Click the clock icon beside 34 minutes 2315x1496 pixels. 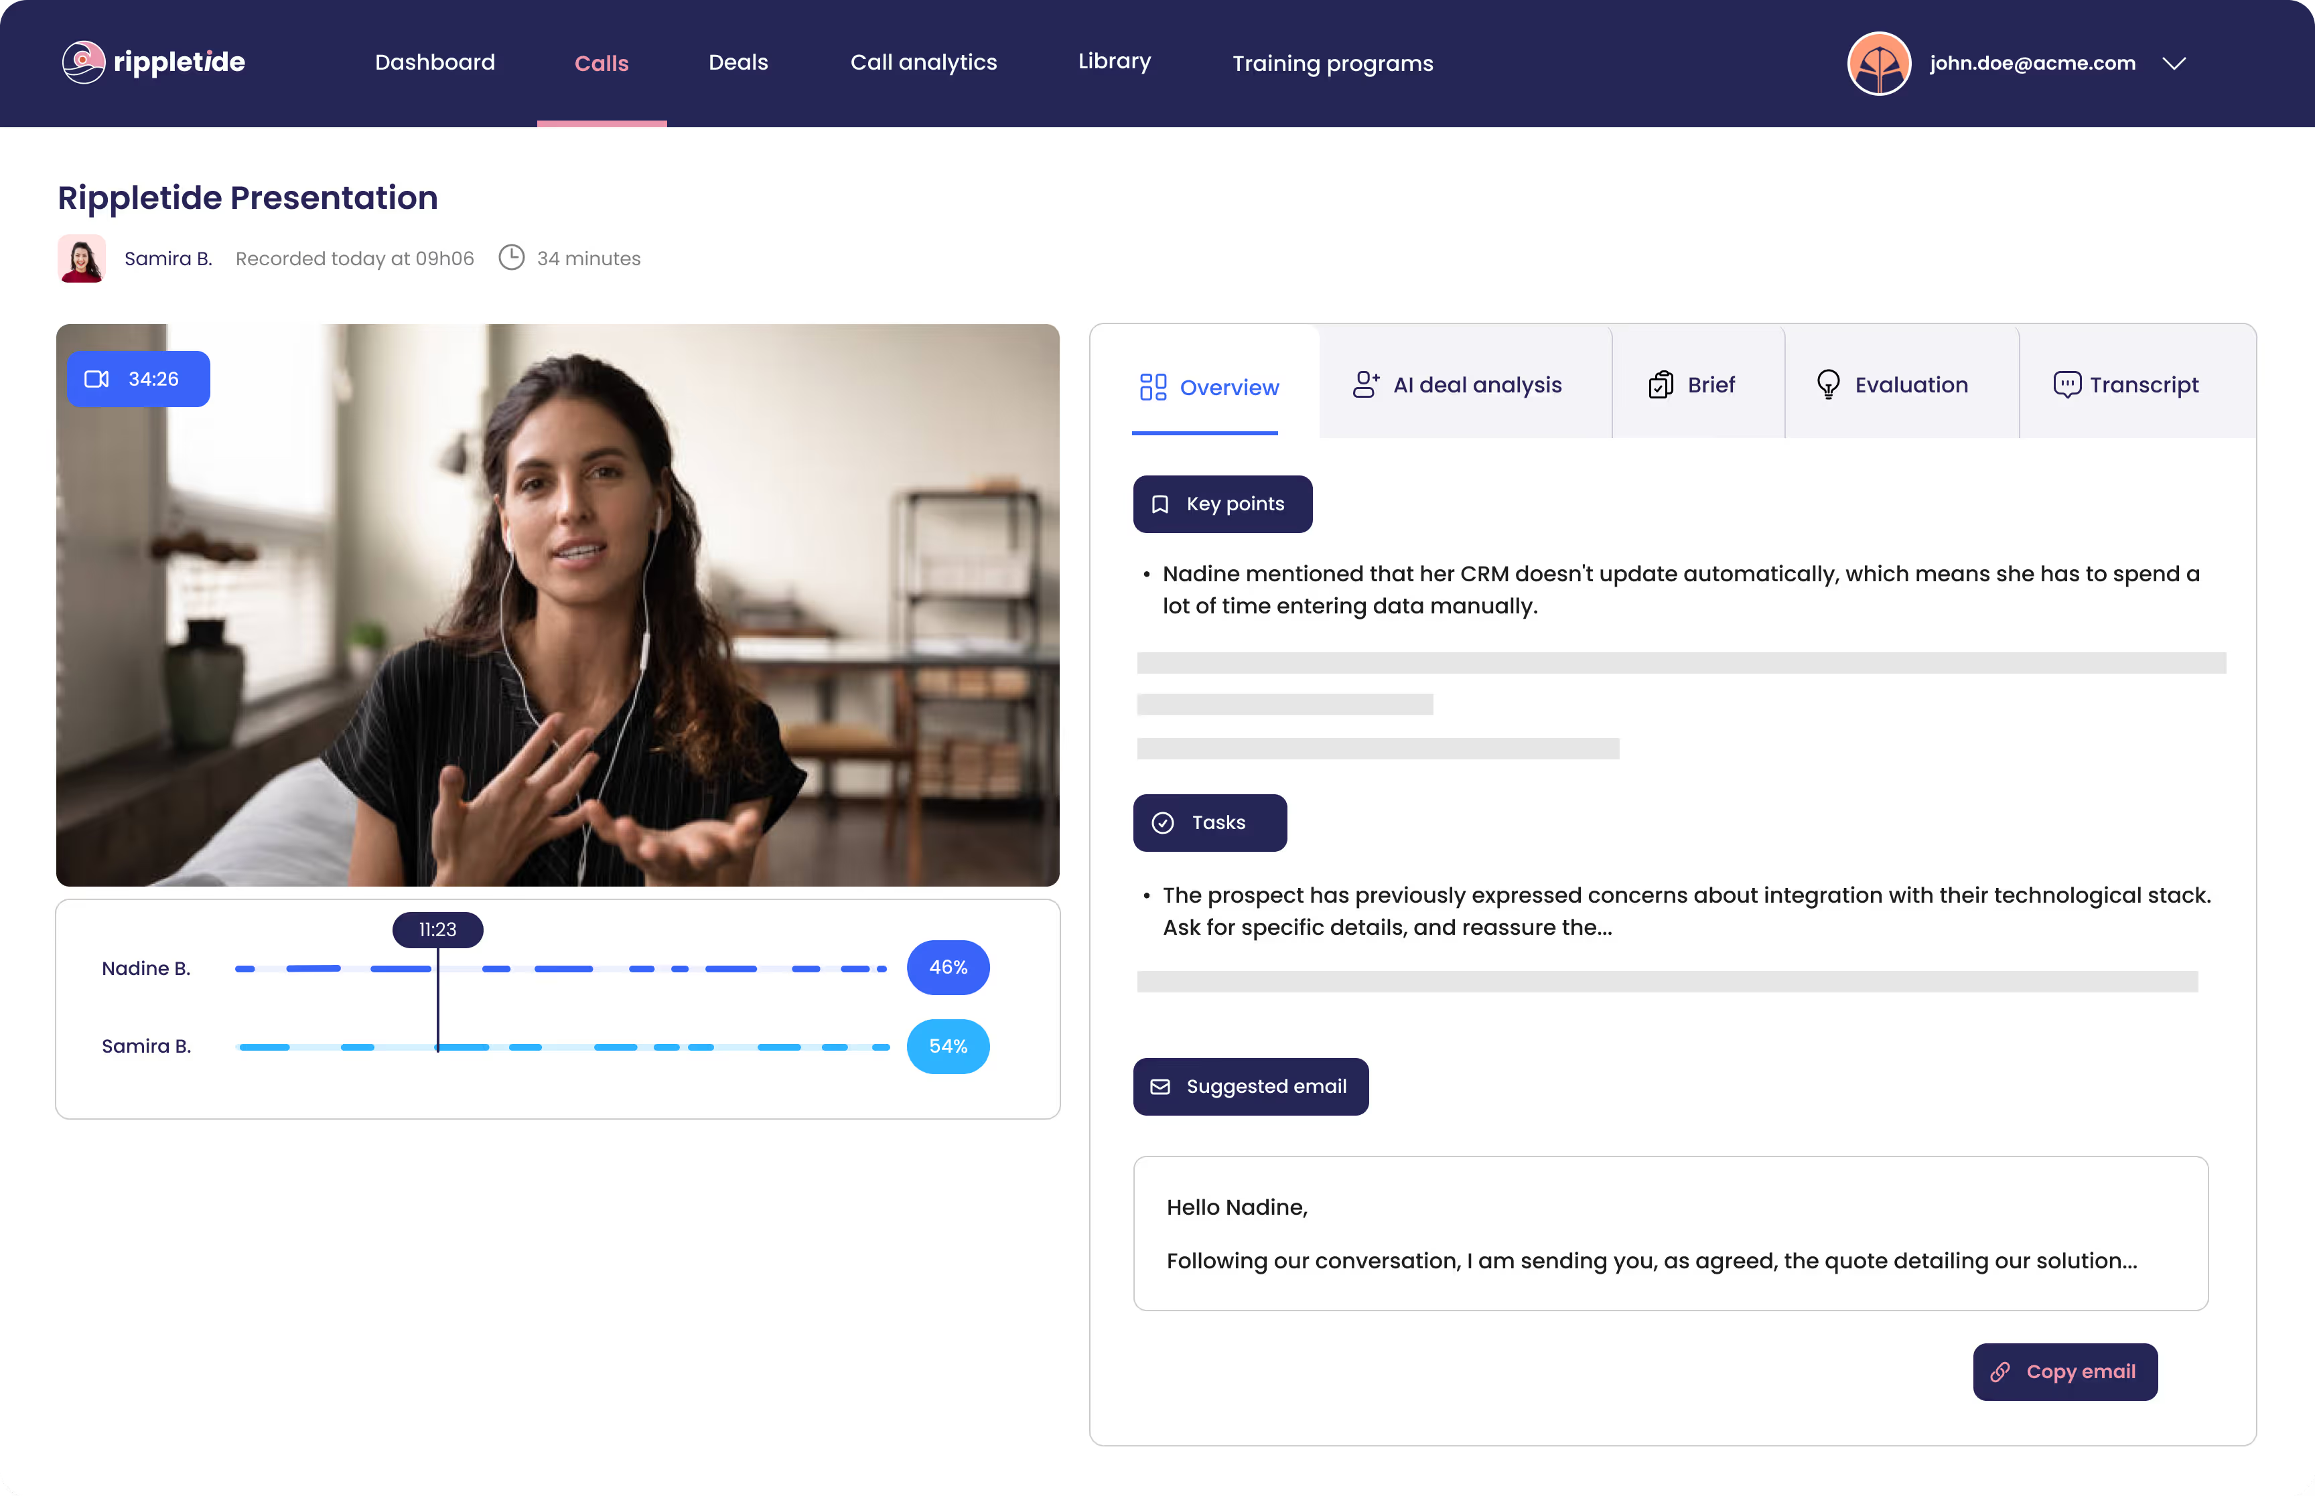511,257
